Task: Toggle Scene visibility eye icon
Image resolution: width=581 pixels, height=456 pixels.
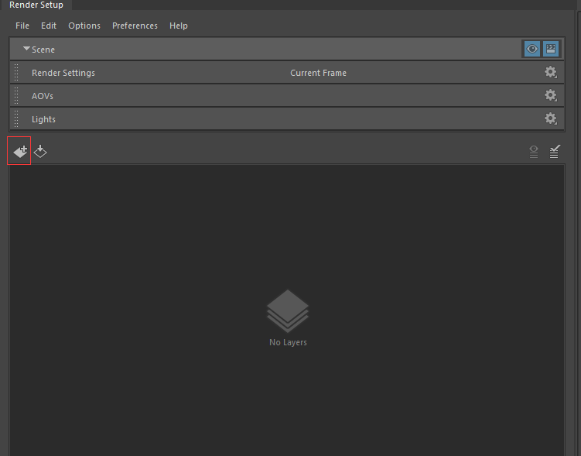Action: pos(531,49)
